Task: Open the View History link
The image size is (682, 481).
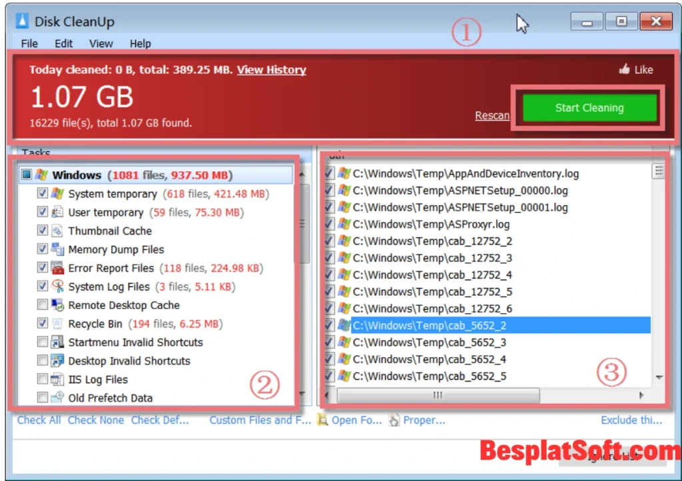Action: click(x=271, y=69)
